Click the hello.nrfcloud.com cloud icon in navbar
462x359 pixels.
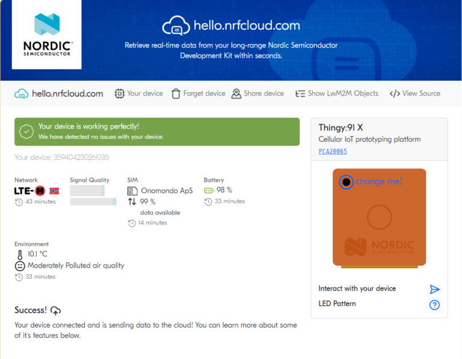22,94
